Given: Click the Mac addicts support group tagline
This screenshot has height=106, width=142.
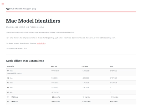Looking at the screenshot, I should (x=26, y=9).
